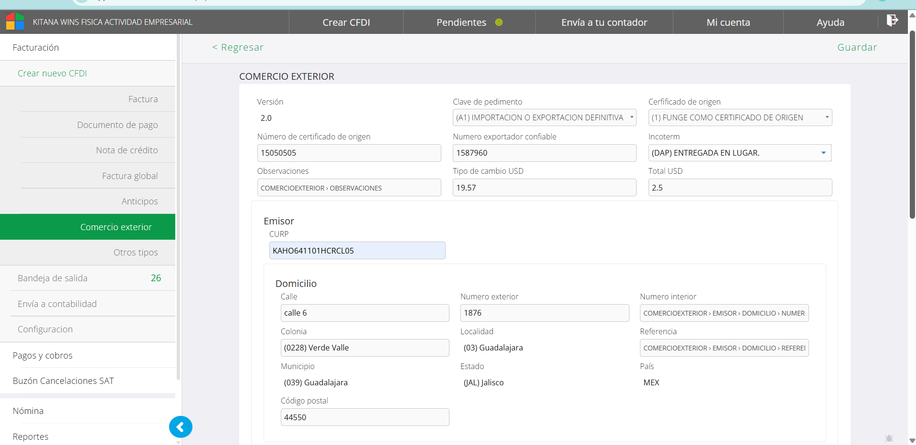Click the bug icon at bottom right
Screen dimensions: 916x445
pos(889,438)
